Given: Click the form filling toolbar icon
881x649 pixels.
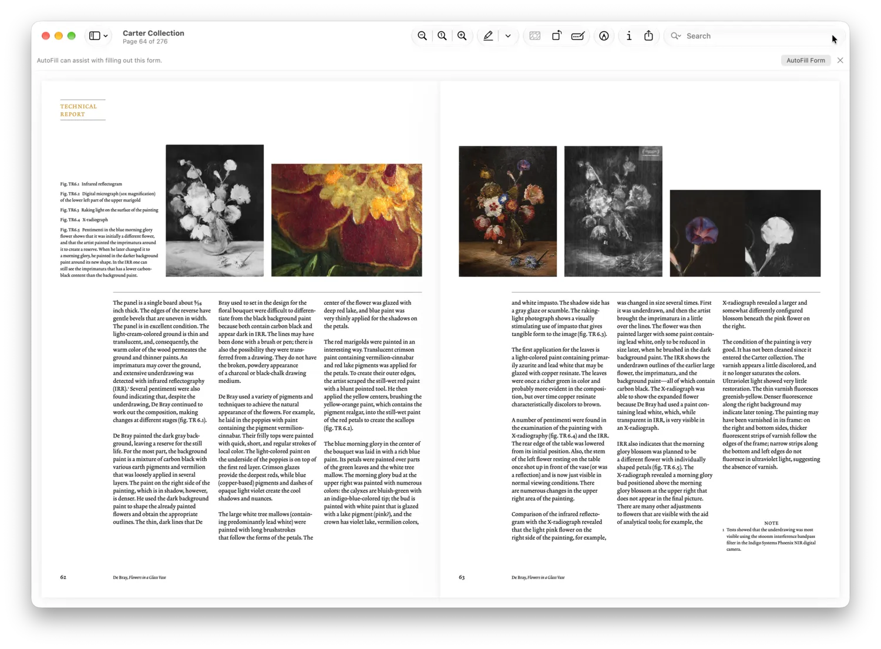Looking at the screenshot, I should [x=578, y=36].
